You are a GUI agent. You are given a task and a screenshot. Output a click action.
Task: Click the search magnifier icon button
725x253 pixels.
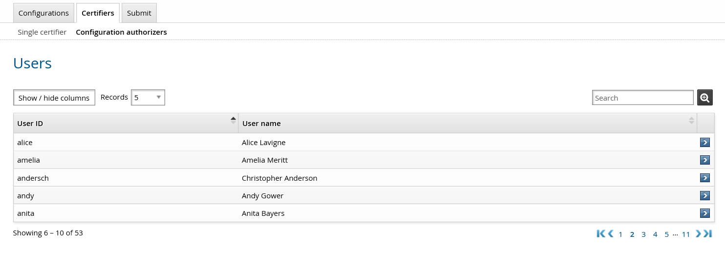tap(704, 97)
